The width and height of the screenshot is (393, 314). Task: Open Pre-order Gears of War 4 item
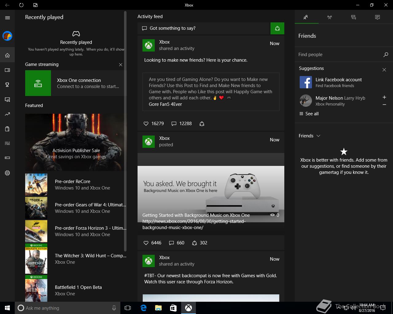click(76, 208)
